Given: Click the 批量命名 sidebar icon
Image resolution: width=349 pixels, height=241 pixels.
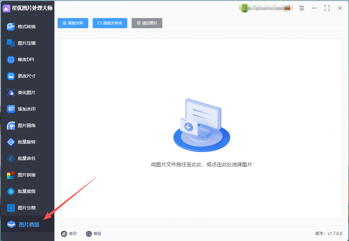Looking at the screenshot, I should [11, 158].
